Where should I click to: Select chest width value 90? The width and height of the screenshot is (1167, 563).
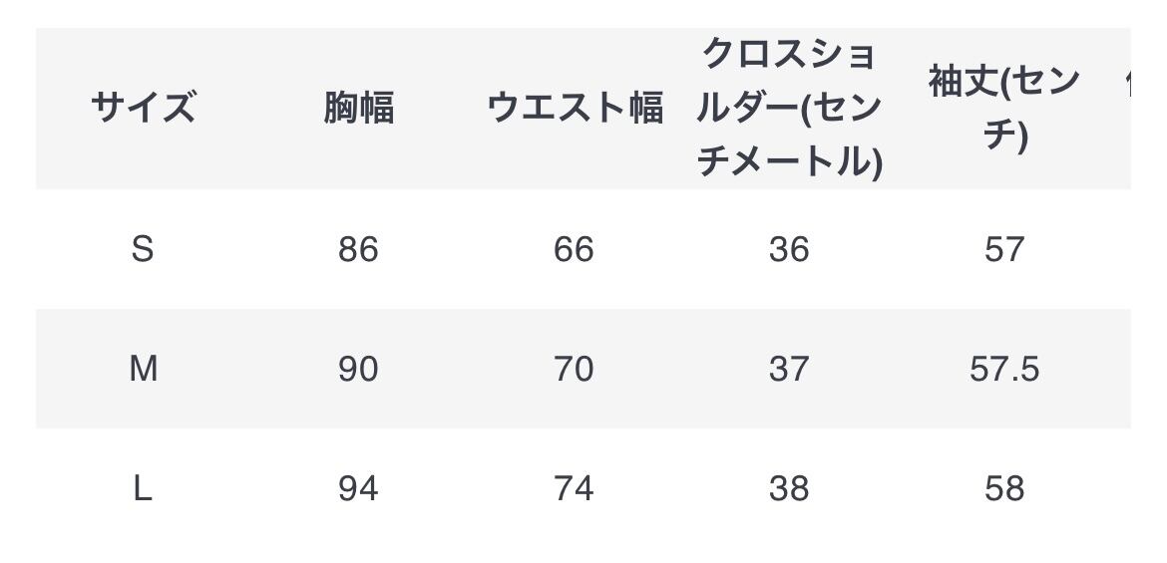click(358, 369)
